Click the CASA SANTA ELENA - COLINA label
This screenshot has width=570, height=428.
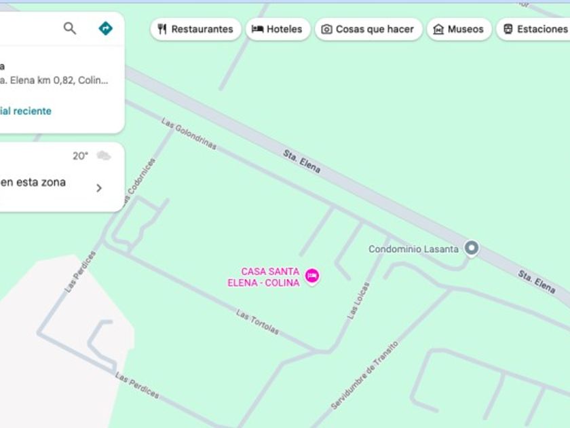click(263, 277)
